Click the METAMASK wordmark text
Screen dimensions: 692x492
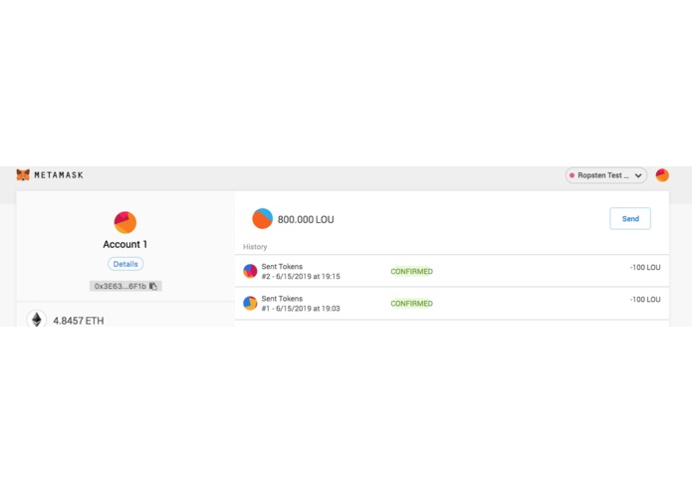(59, 175)
